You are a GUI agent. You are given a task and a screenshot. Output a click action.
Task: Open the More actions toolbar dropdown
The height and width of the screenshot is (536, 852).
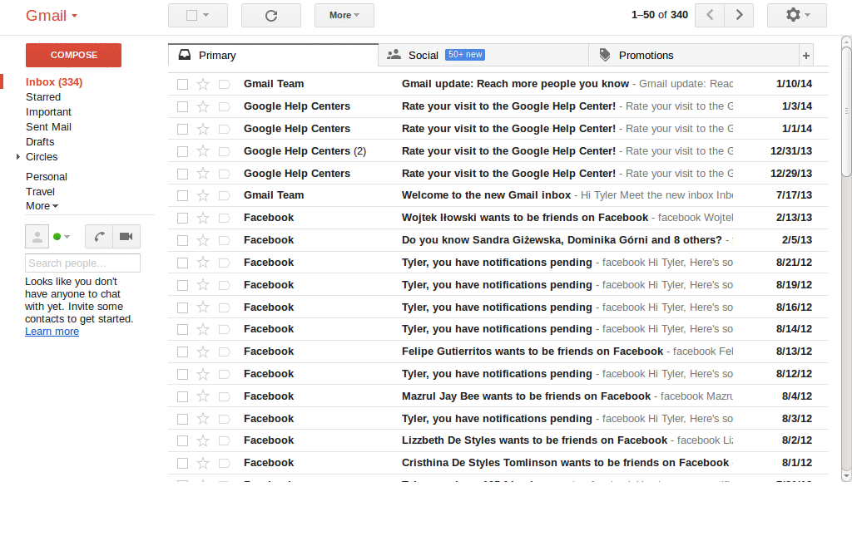point(344,15)
